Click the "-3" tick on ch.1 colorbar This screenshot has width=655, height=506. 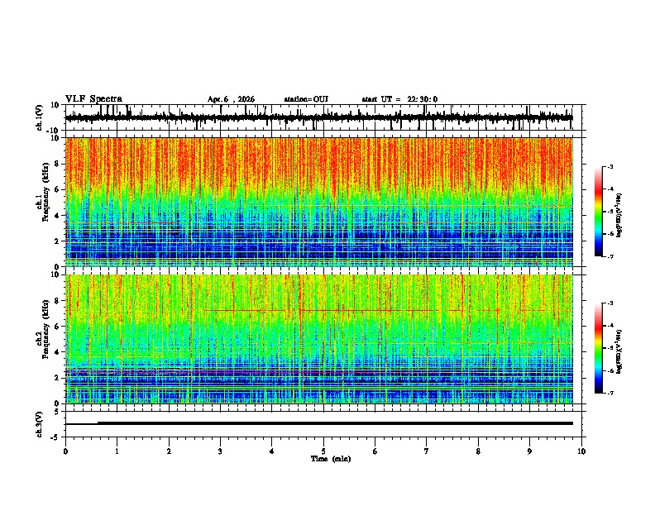coord(610,166)
